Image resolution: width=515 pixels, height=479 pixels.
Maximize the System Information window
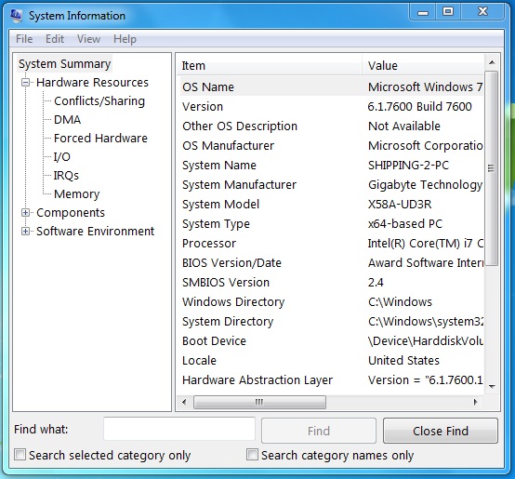(448, 12)
